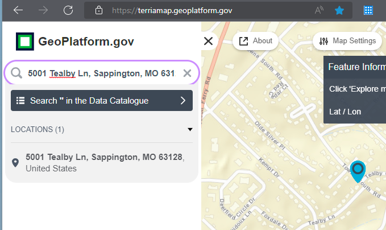Click the blue map marker pin
386x230 pixels.
(358, 171)
